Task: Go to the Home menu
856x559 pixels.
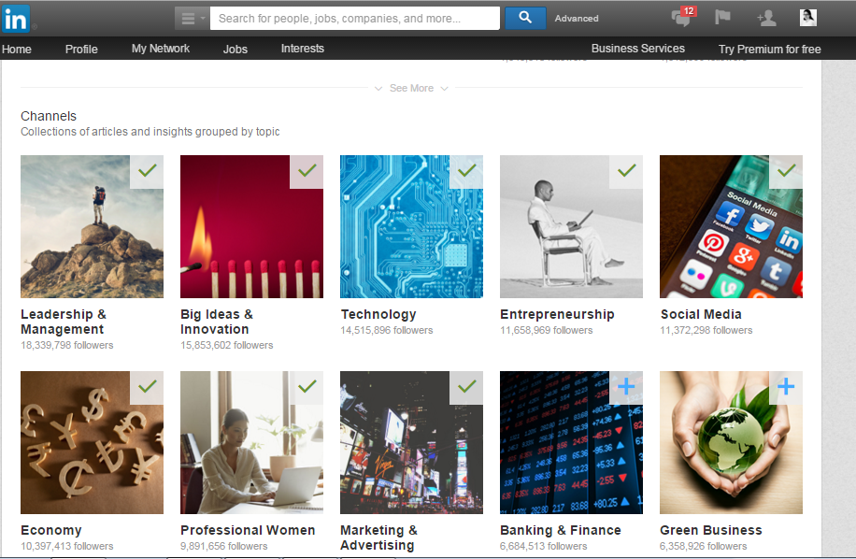Action: tap(17, 50)
